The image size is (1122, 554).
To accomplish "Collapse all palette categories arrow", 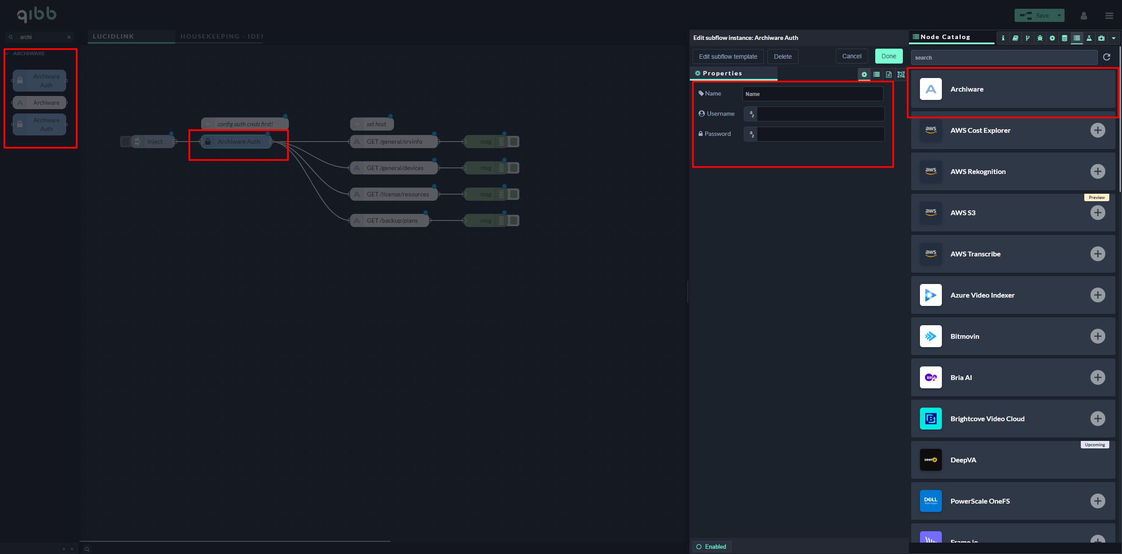I will click(x=64, y=549).
